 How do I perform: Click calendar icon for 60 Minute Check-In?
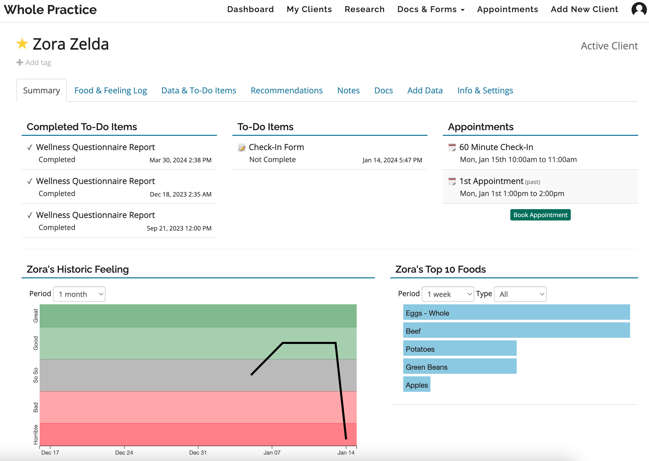coord(452,148)
